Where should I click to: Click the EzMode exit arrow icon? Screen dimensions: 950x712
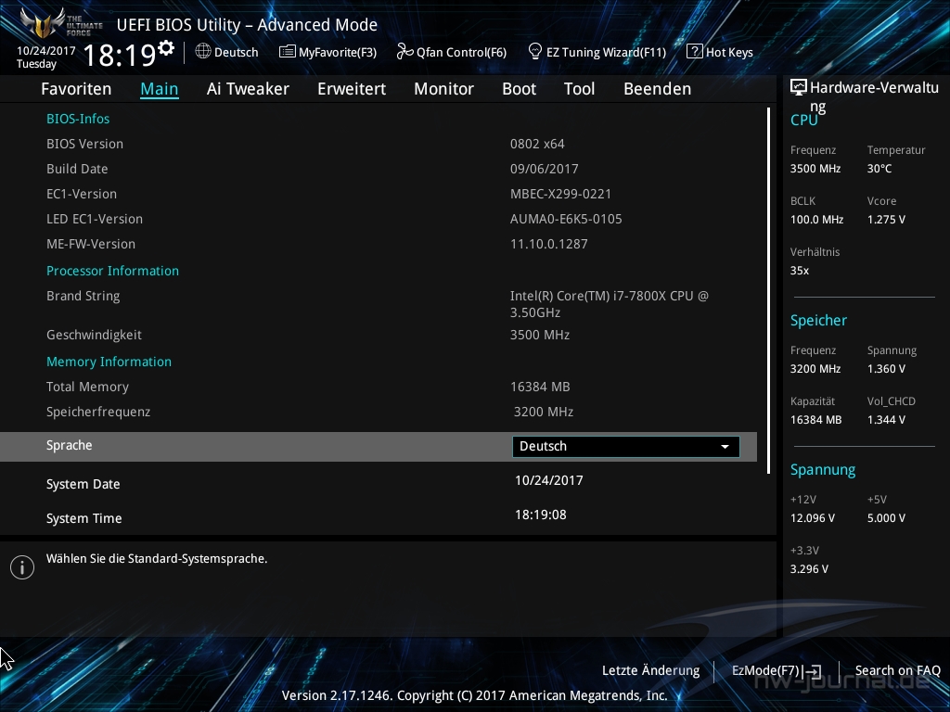[813, 671]
